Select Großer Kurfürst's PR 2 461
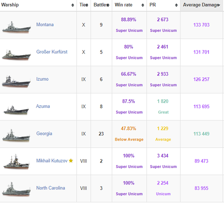 [163, 47]
